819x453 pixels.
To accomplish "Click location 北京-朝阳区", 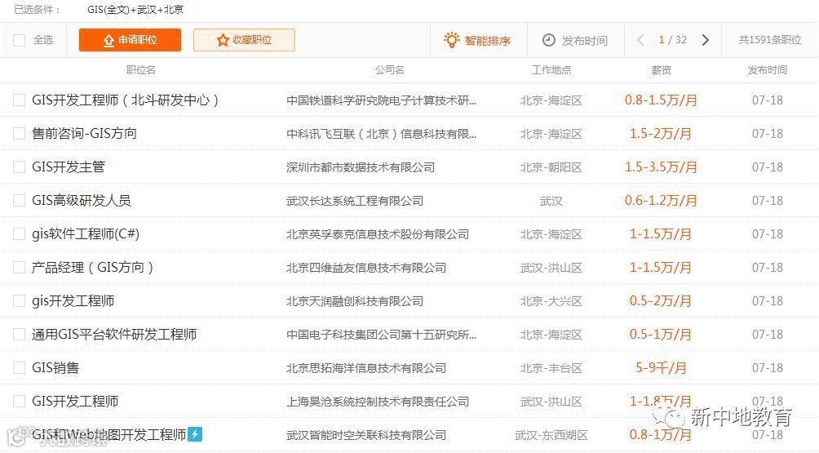I will (x=551, y=167).
